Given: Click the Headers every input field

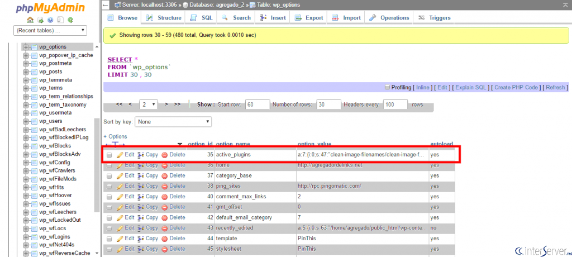Looking at the screenshot, I should pos(395,105).
